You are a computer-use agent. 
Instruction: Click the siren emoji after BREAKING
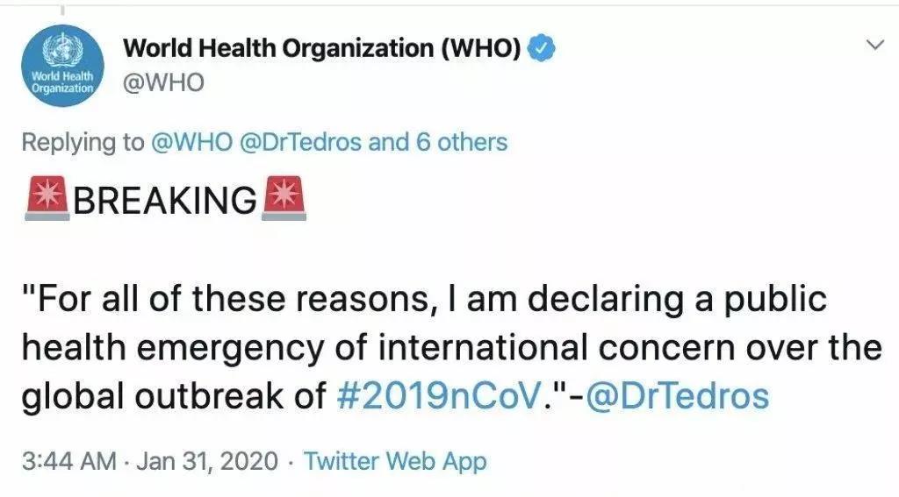(284, 198)
